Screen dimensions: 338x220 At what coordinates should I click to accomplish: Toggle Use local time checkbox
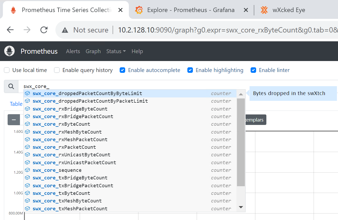pos(7,70)
